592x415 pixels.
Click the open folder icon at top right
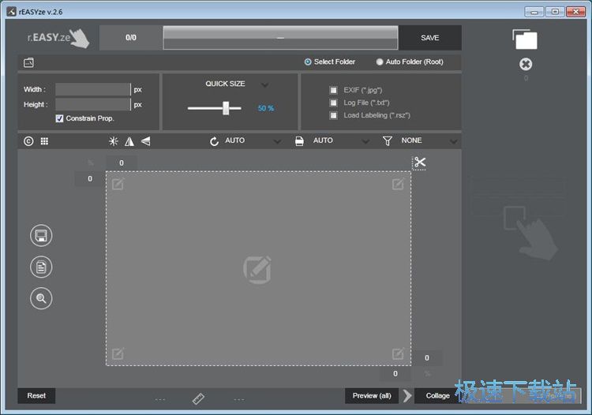pyautogui.click(x=525, y=39)
